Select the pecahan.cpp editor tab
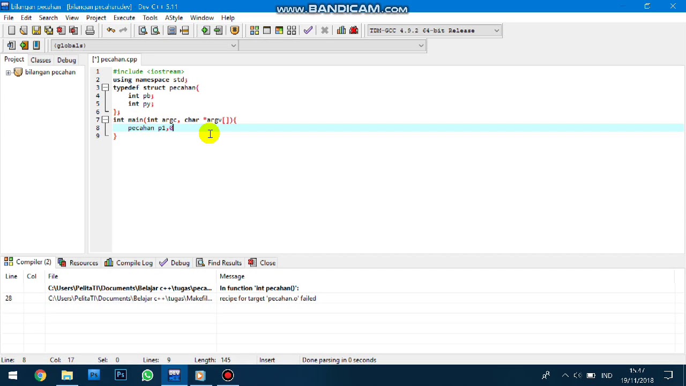The height and width of the screenshot is (386, 686). point(115,60)
